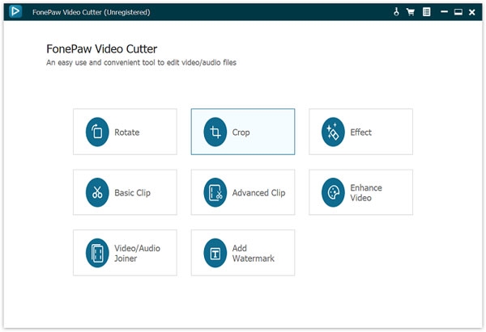Screen dimensions: 486x332
Task: Select the Crop label text
Action: point(241,132)
